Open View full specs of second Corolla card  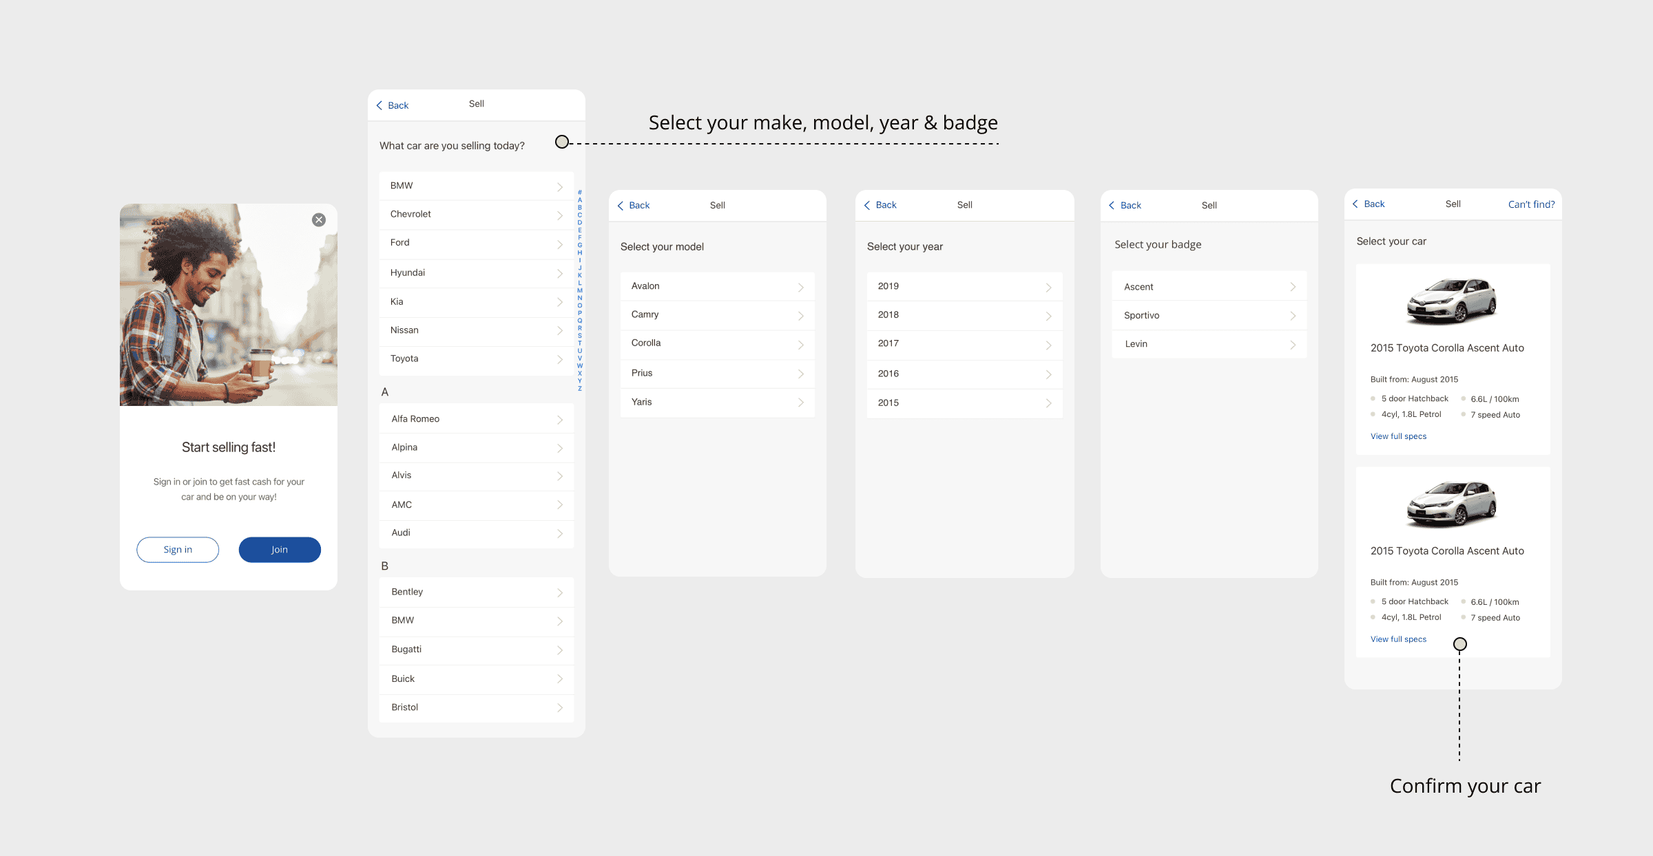tap(1398, 639)
